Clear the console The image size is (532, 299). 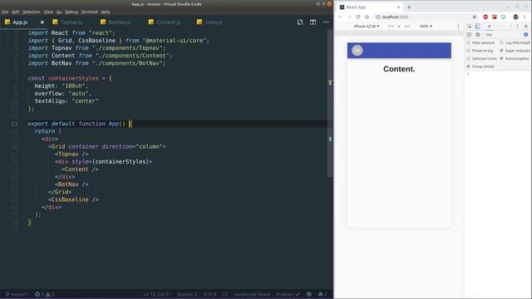tap(478, 35)
